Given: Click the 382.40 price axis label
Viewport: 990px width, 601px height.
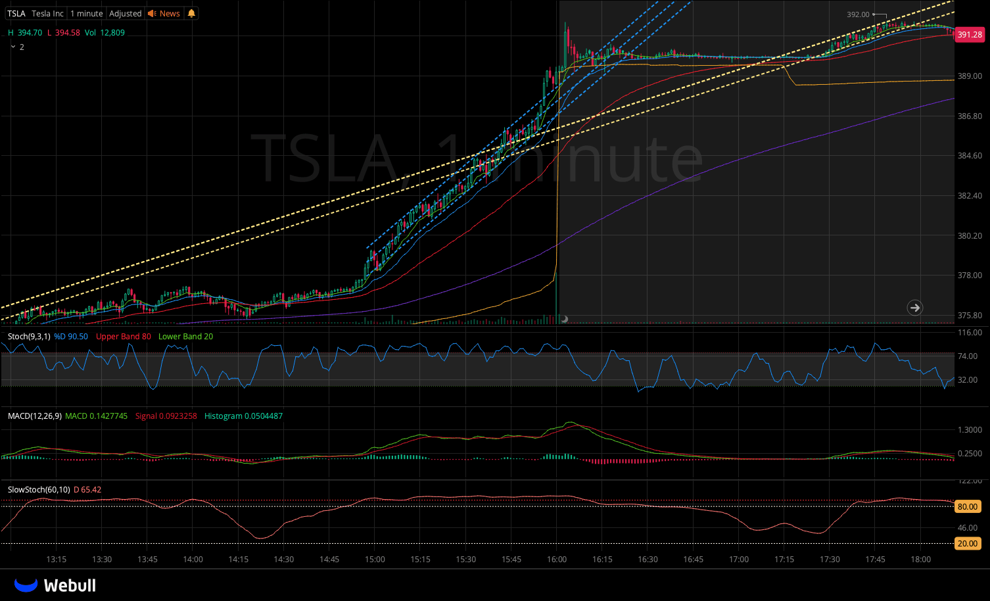Looking at the screenshot, I should click(970, 196).
